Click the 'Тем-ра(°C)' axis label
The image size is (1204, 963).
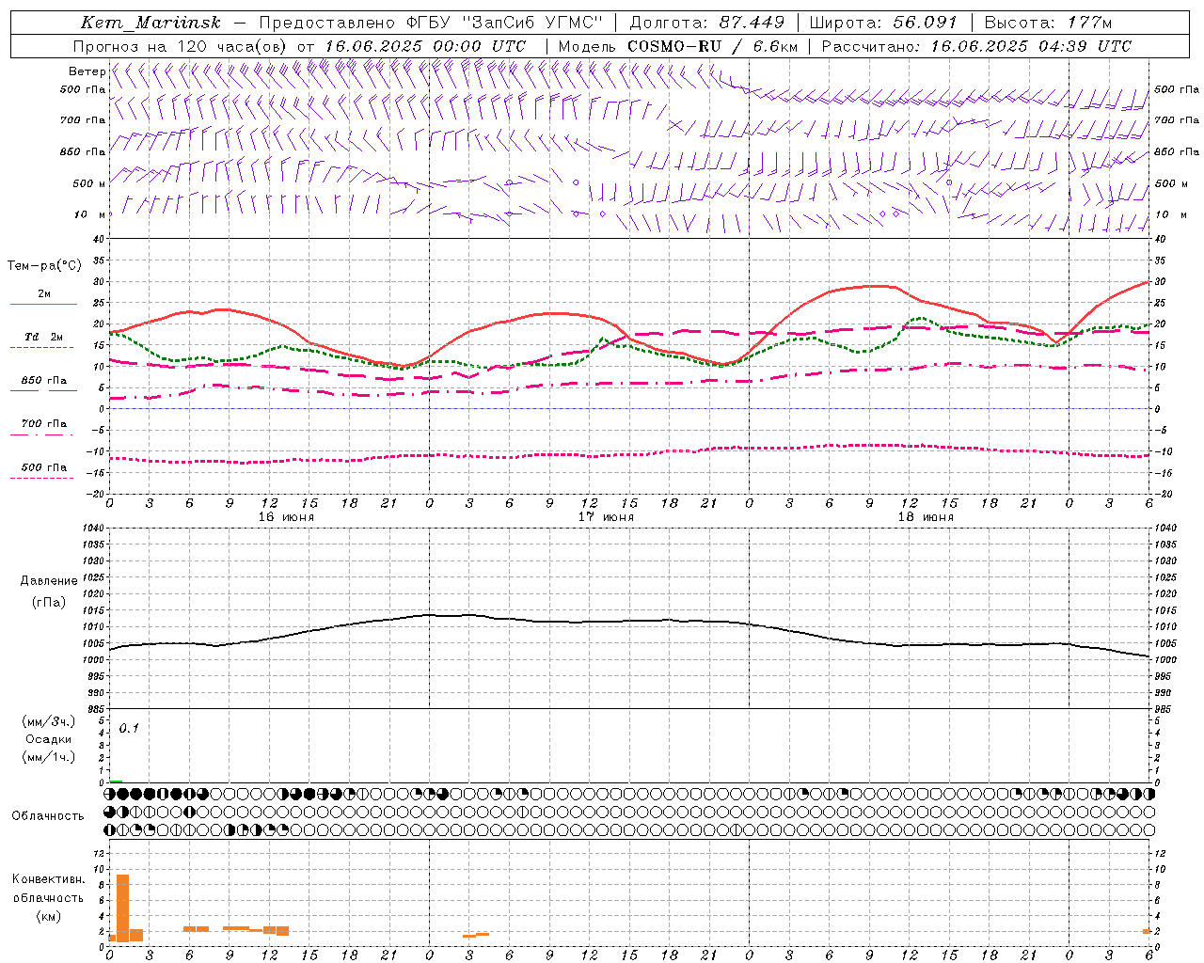click(44, 266)
